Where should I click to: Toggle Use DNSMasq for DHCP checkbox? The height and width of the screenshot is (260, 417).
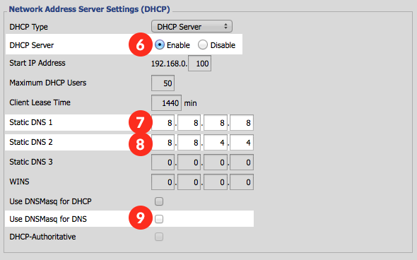(159, 201)
